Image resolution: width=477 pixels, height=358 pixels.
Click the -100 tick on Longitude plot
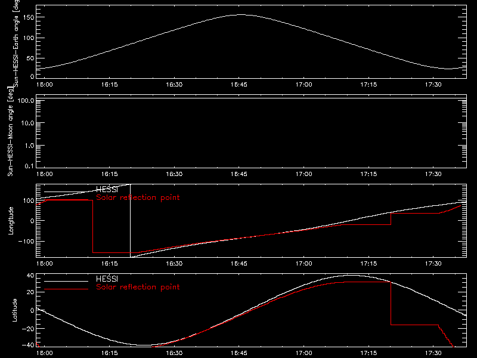coord(26,241)
